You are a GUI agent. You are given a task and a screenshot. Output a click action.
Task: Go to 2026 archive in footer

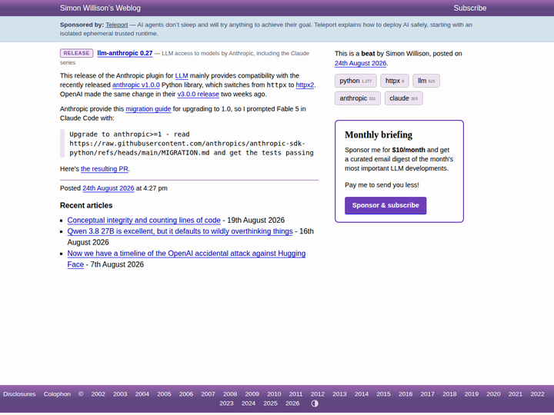pos(292,403)
